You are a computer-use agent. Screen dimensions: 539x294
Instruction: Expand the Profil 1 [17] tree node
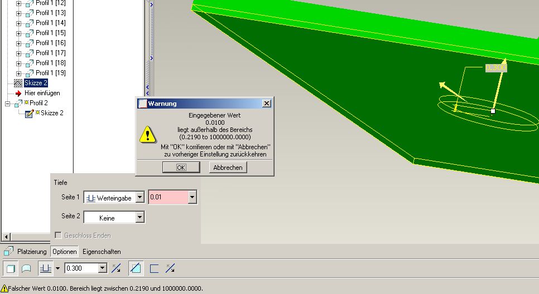(x=18, y=53)
